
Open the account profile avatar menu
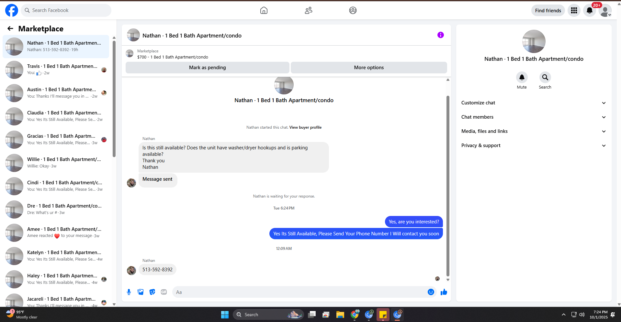605,10
